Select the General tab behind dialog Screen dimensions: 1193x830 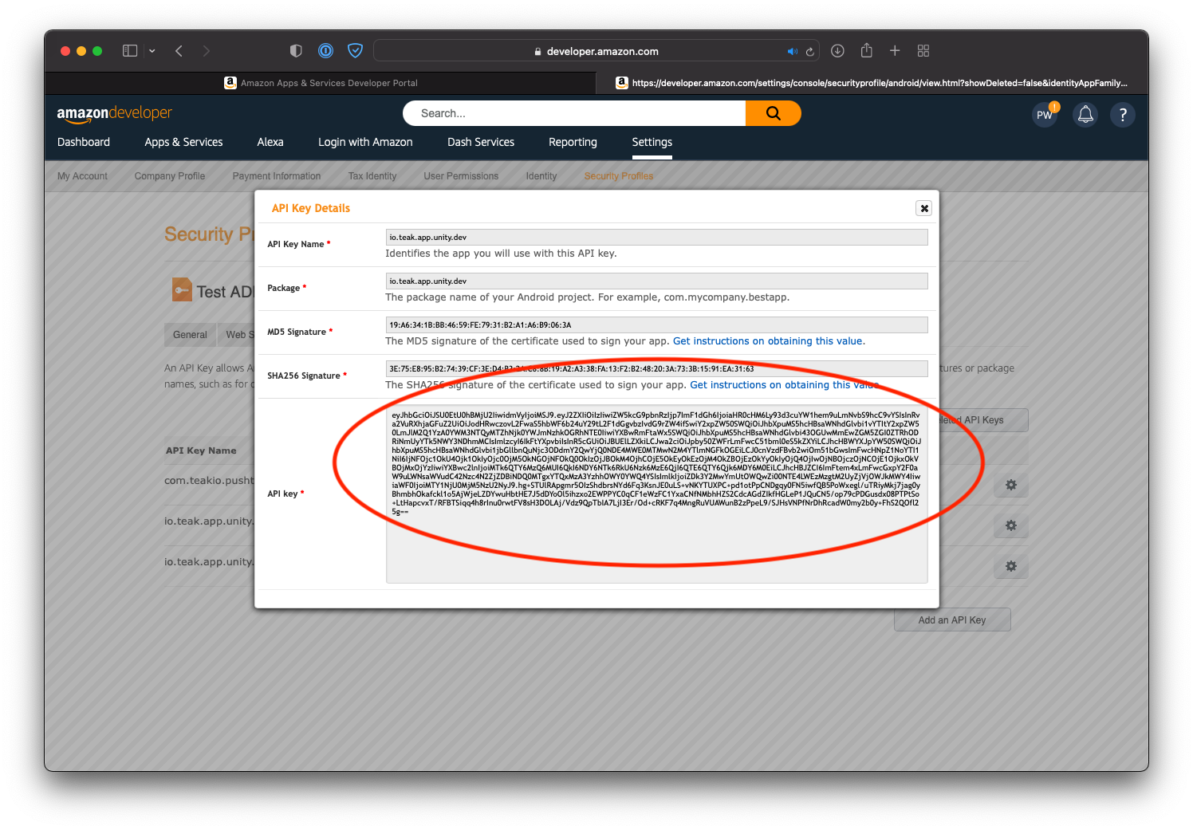coord(190,335)
